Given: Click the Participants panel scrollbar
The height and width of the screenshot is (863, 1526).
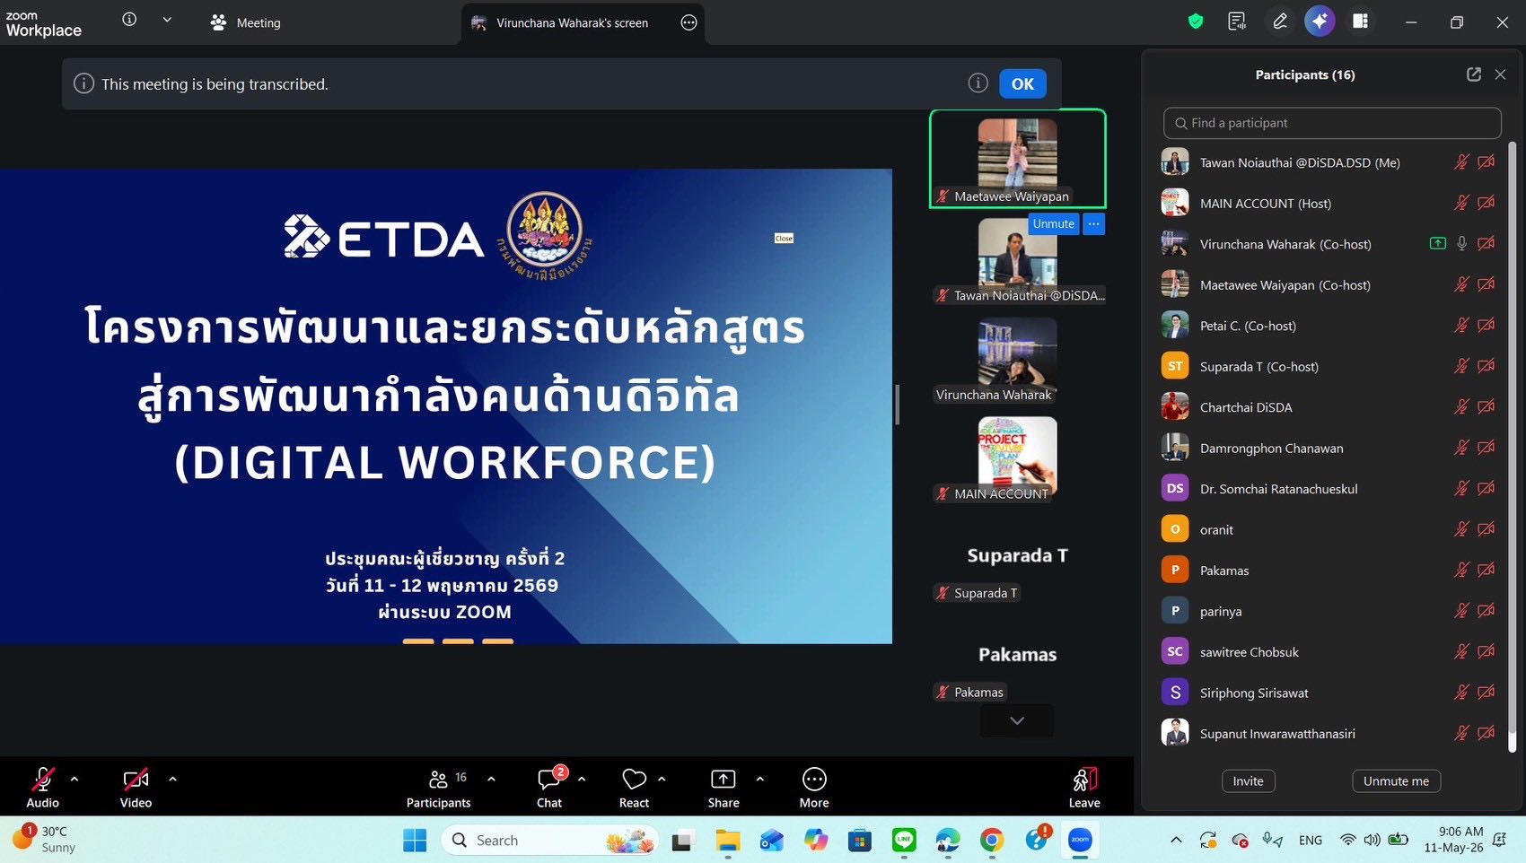Looking at the screenshot, I should coord(1512,447).
